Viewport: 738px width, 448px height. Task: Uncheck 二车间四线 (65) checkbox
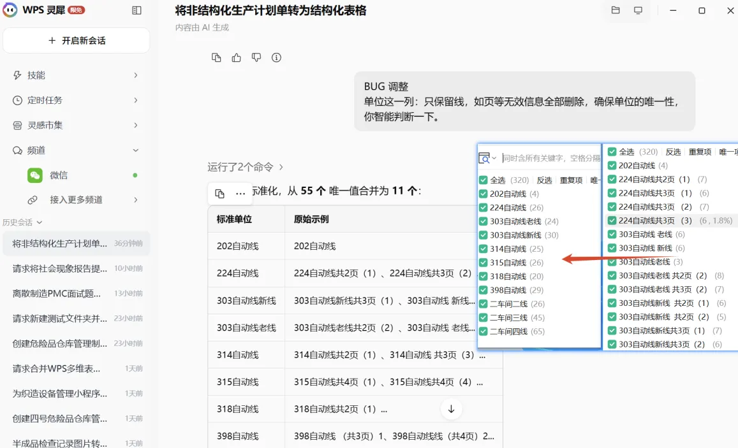click(483, 331)
